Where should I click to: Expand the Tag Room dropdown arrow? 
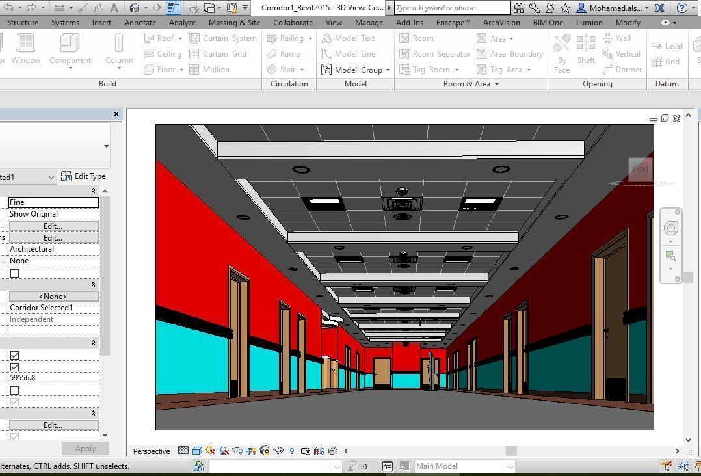(x=456, y=70)
